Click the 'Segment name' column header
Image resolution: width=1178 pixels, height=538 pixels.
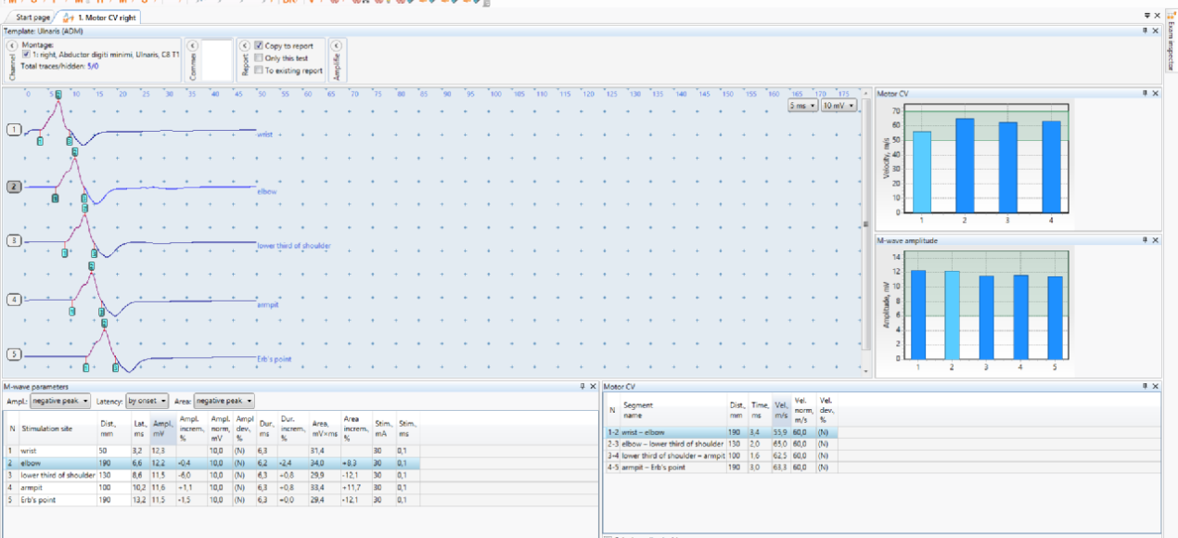click(x=673, y=409)
